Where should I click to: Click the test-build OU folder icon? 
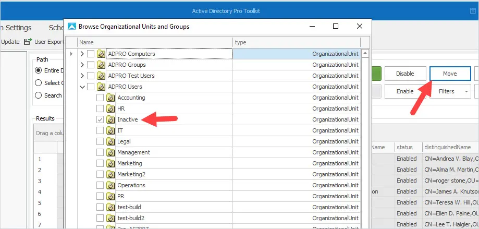click(x=110, y=207)
